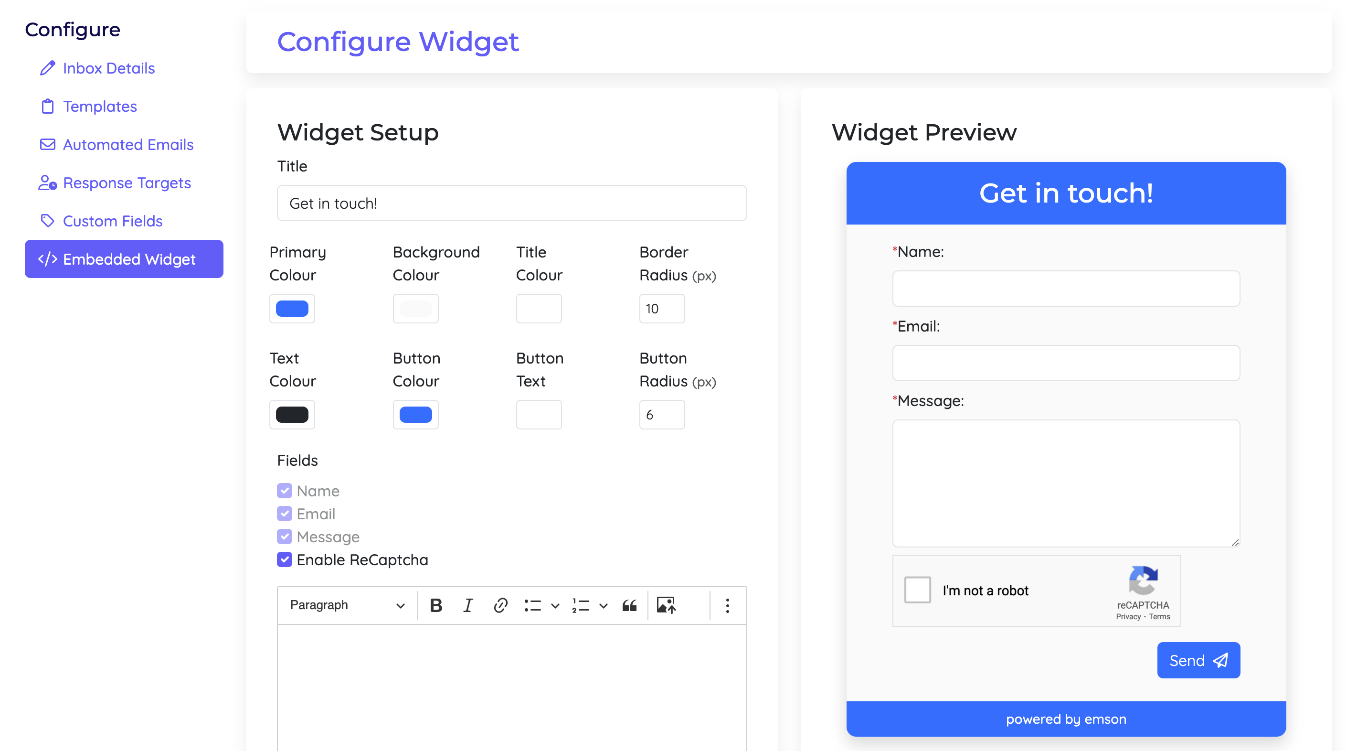Click the powered by emson footer
The height and width of the screenshot is (751, 1357).
(x=1066, y=719)
